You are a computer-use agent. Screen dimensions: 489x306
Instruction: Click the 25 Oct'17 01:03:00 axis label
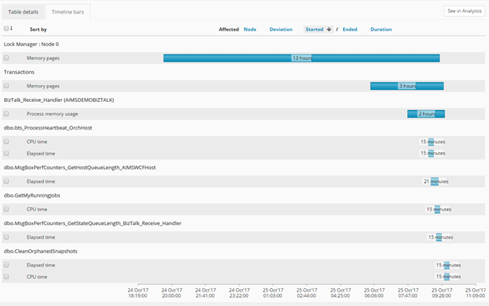[272, 292]
